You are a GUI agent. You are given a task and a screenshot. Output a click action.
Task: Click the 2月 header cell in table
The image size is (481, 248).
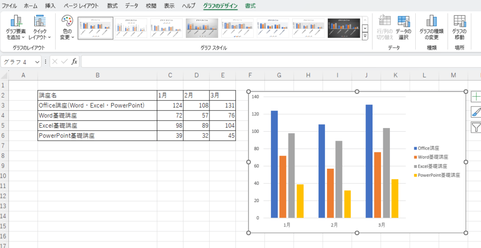click(x=196, y=95)
